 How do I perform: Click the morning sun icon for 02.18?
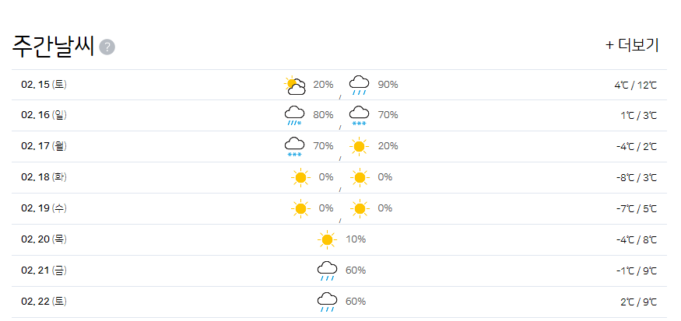[300, 177]
